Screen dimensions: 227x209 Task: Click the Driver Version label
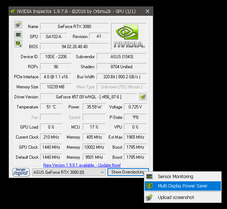click(x=26, y=97)
